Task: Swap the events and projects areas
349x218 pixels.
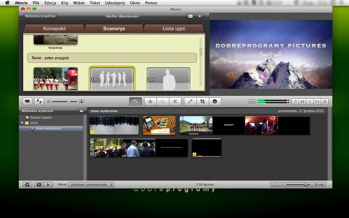Action: [x=39, y=101]
